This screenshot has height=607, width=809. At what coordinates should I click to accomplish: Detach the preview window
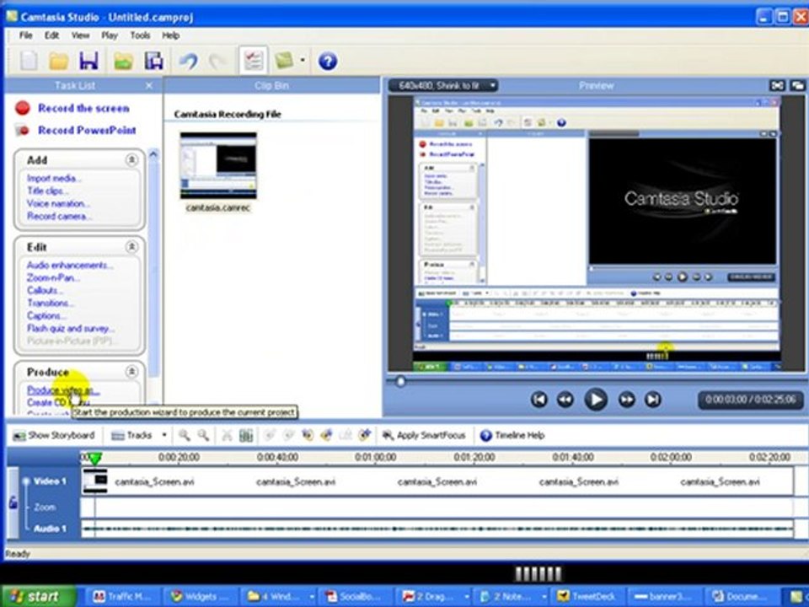(x=797, y=86)
